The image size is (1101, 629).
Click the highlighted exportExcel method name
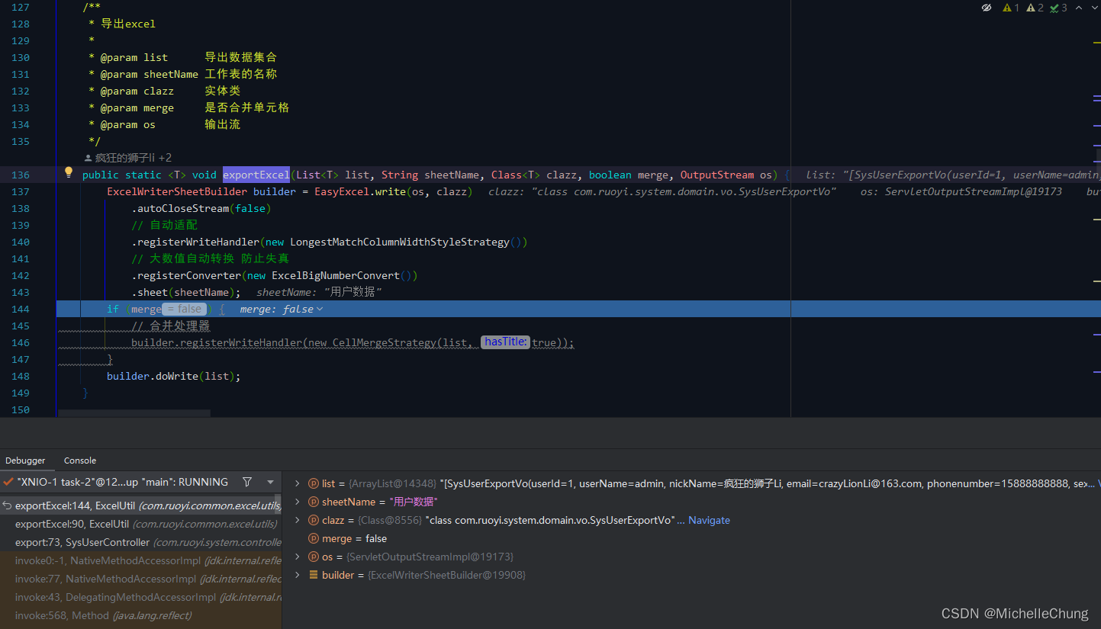256,175
